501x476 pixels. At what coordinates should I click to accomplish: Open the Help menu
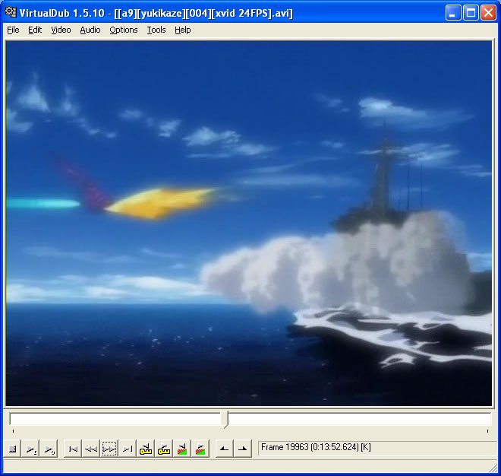pyautogui.click(x=183, y=30)
